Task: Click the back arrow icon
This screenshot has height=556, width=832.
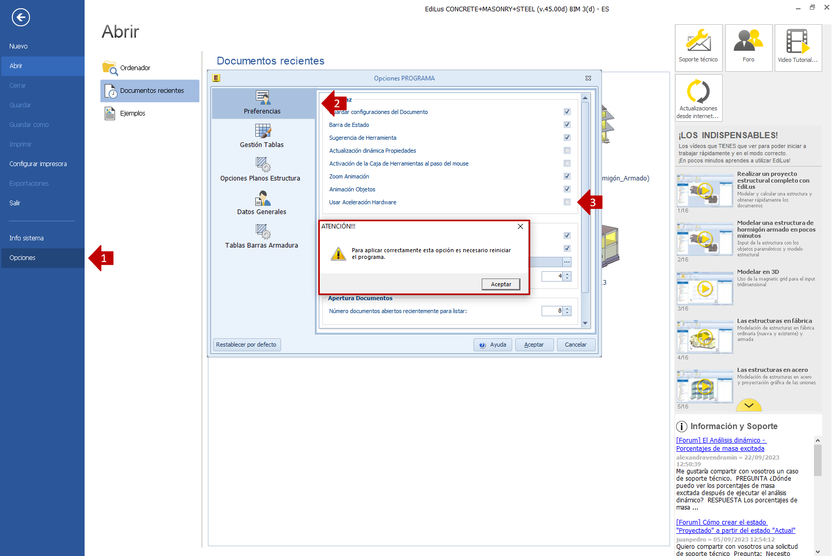Action: [21, 17]
